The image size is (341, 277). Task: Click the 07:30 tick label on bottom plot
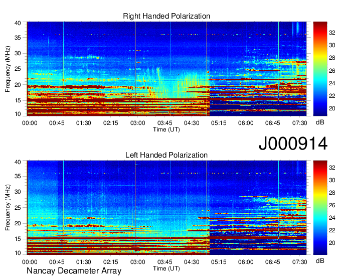(300, 262)
